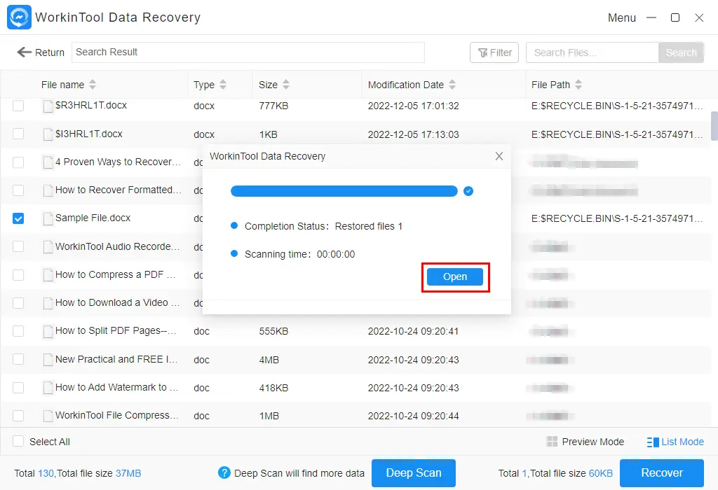
Task: Click the Search Files input field
Action: [592, 52]
